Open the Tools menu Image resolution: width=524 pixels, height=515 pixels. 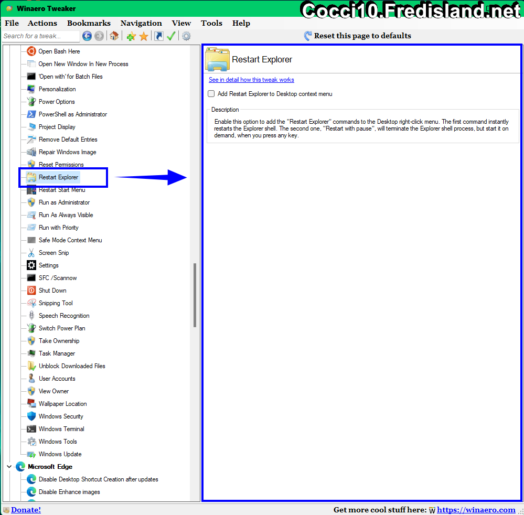pos(211,23)
